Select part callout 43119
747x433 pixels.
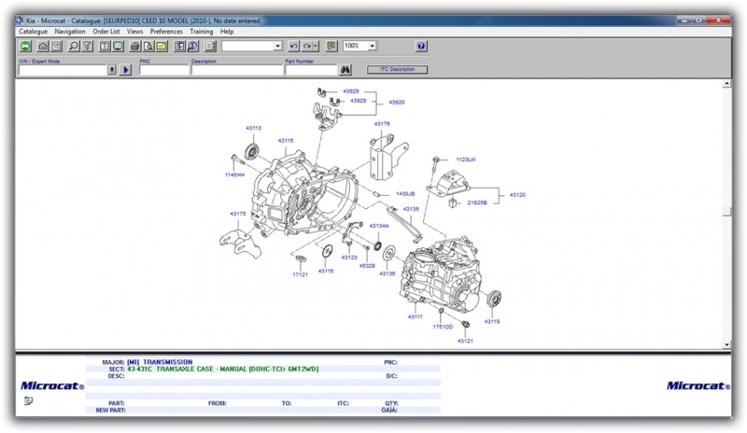pos(492,322)
